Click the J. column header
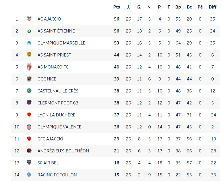This screenshot has width=223, height=182. (128, 7)
